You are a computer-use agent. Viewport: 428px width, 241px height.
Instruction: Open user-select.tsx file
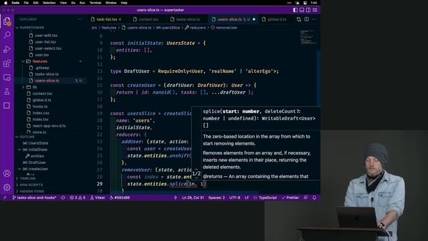(48, 48)
